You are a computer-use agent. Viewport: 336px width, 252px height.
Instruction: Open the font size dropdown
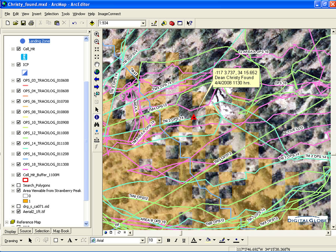pos(159,240)
